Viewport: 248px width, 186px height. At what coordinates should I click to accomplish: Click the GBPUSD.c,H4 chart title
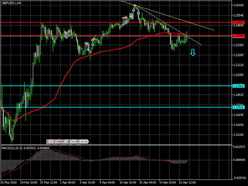coord(11,3)
